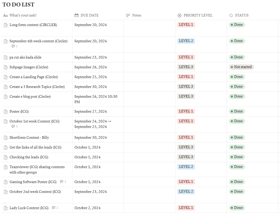
Task: Click the date range September 24 to September 25
Action: tap(93, 124)
